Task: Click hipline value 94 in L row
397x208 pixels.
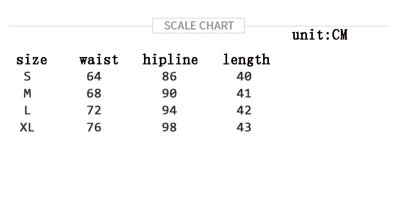Action: click(x=169, y=110)
